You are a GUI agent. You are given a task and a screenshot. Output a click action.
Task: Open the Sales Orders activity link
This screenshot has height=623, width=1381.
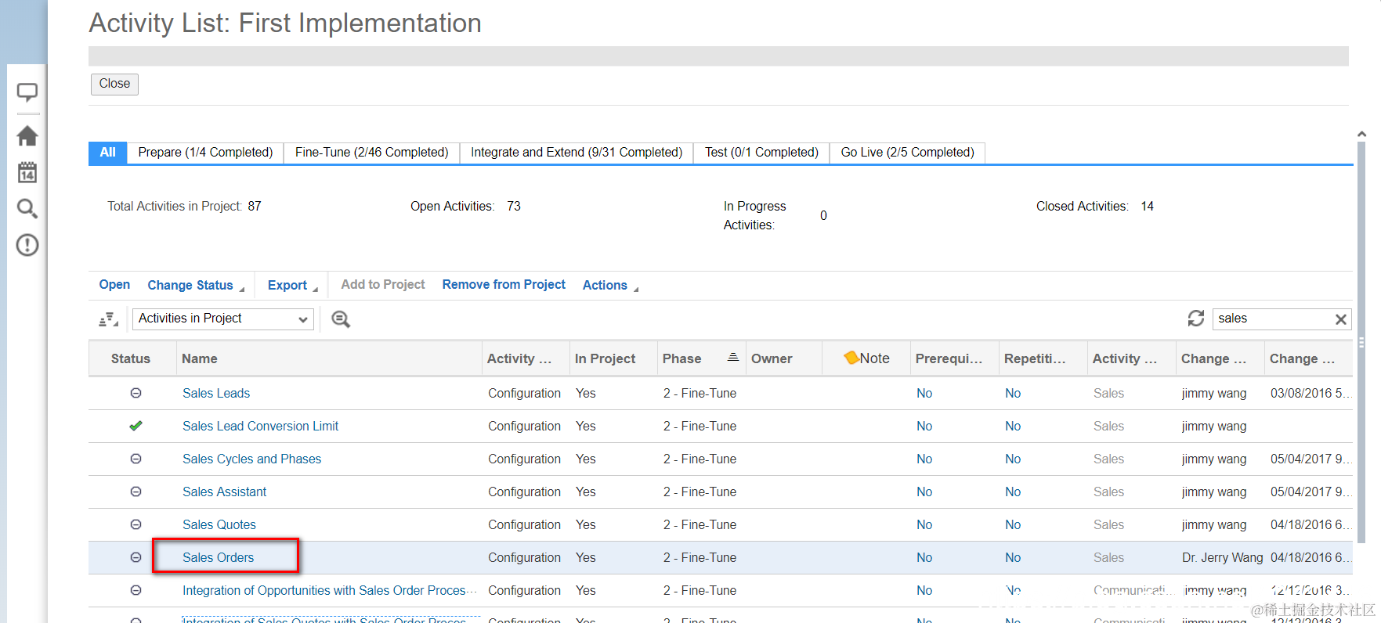coord(219,557)
